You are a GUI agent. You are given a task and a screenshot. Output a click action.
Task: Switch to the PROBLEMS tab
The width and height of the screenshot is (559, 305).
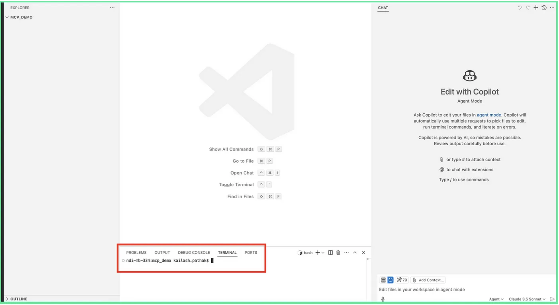tap(136, 252)
